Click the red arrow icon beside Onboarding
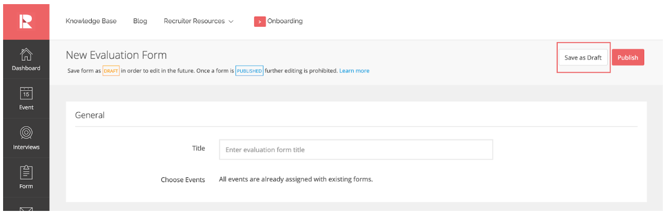 (259, 22)
